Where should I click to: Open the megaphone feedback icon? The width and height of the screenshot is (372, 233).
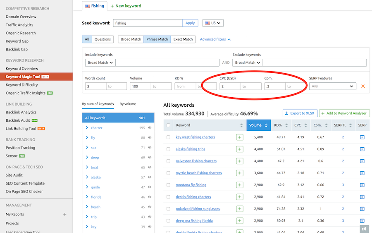pyautogui.click(x=364, y=229)
